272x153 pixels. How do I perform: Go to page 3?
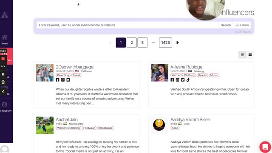tap(142, 42)
